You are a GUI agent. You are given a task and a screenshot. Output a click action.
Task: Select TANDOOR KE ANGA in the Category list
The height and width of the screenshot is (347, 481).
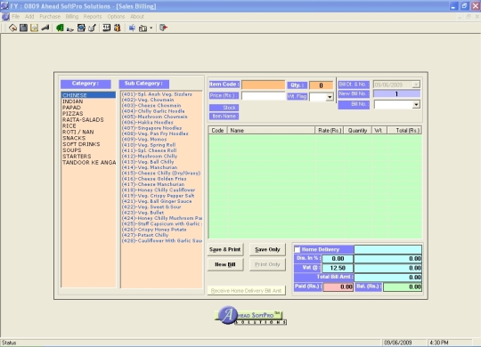click(88, 163)
